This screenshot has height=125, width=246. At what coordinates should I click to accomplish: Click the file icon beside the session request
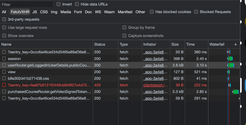(x=4, y=59)
